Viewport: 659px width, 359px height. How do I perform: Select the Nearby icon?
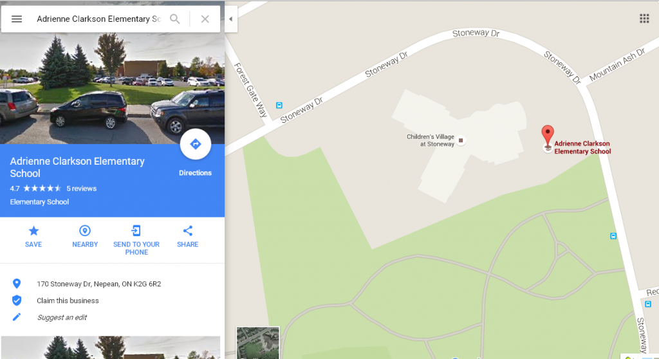(x=85, y=231)
